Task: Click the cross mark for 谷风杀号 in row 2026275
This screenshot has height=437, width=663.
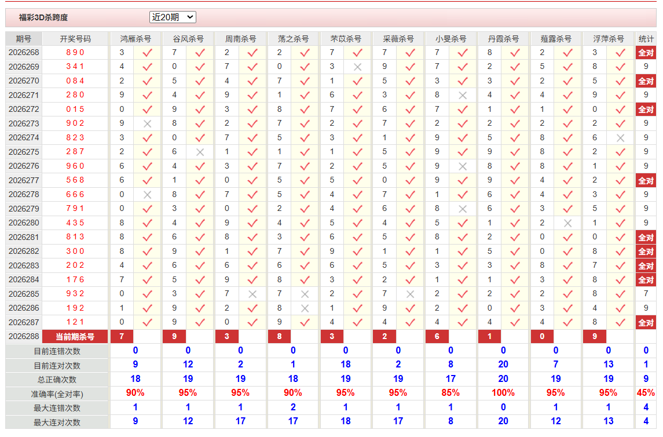Action: pyautogui.click(x=200, y=152)
